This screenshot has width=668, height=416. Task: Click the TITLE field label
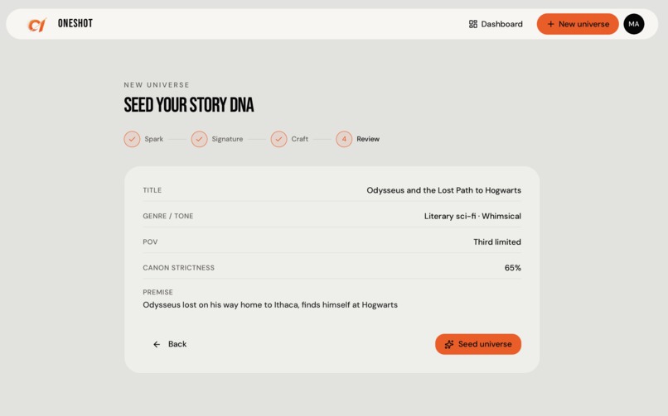click(x=152, y=190)
